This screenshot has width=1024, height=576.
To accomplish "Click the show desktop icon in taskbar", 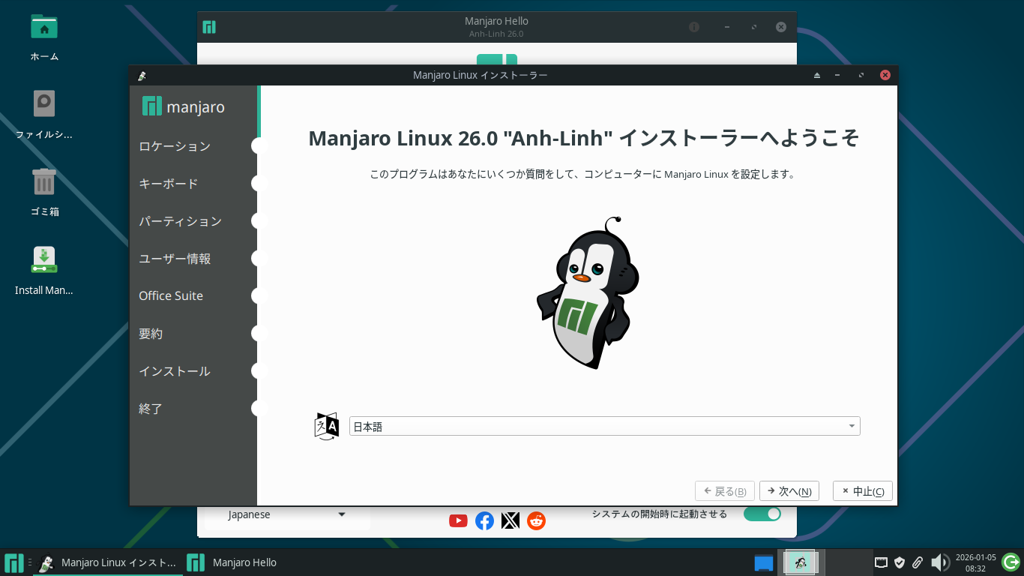I will (x=763, y=562).
